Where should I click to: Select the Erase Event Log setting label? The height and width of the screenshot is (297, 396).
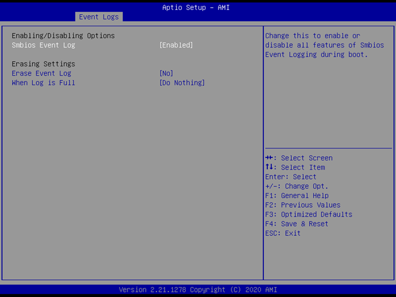pos(41,73)
